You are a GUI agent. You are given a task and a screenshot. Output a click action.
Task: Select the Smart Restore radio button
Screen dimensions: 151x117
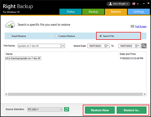pos(9,36)
